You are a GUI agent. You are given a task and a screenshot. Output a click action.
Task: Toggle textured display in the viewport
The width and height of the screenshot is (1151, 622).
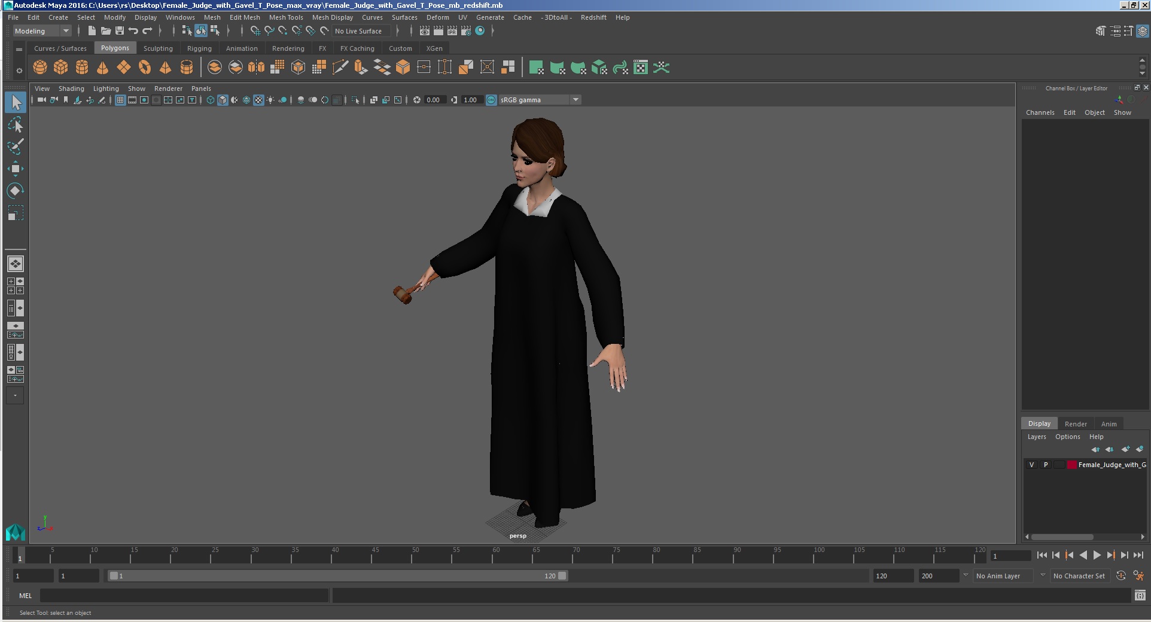258,100
